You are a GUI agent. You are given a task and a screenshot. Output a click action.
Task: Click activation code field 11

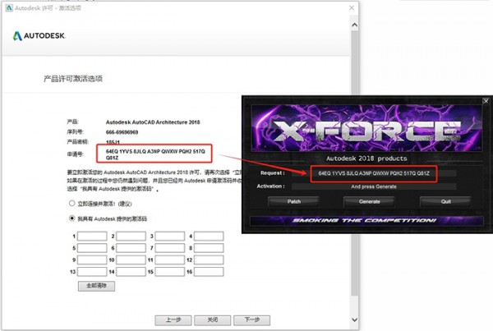(170, 260)
